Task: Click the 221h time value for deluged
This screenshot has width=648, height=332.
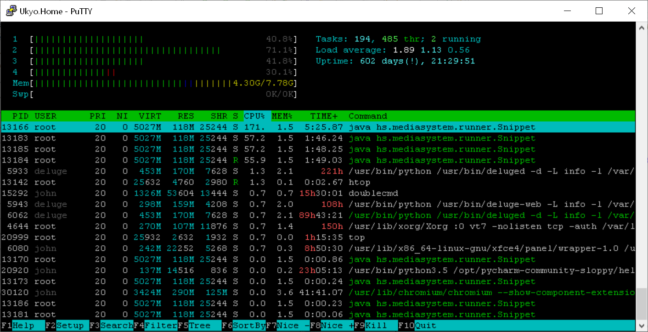Action: pos(332,171)
